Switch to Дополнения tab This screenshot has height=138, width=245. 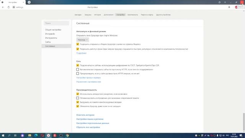pyautogui.click(x=108, y=15)
